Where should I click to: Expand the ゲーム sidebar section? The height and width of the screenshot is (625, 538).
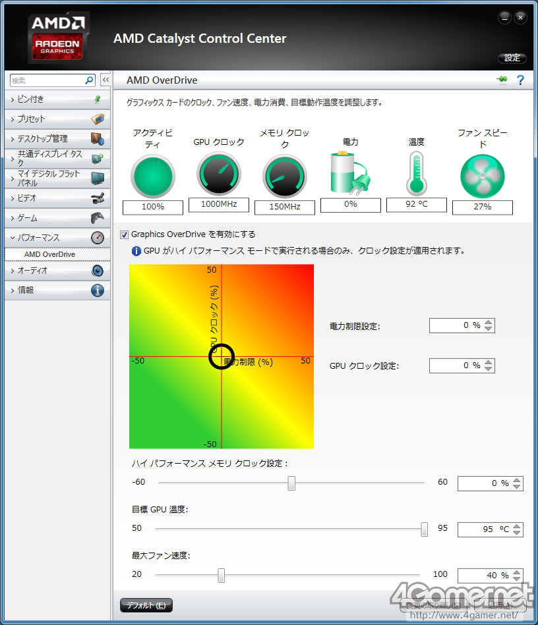click(57, 218)
